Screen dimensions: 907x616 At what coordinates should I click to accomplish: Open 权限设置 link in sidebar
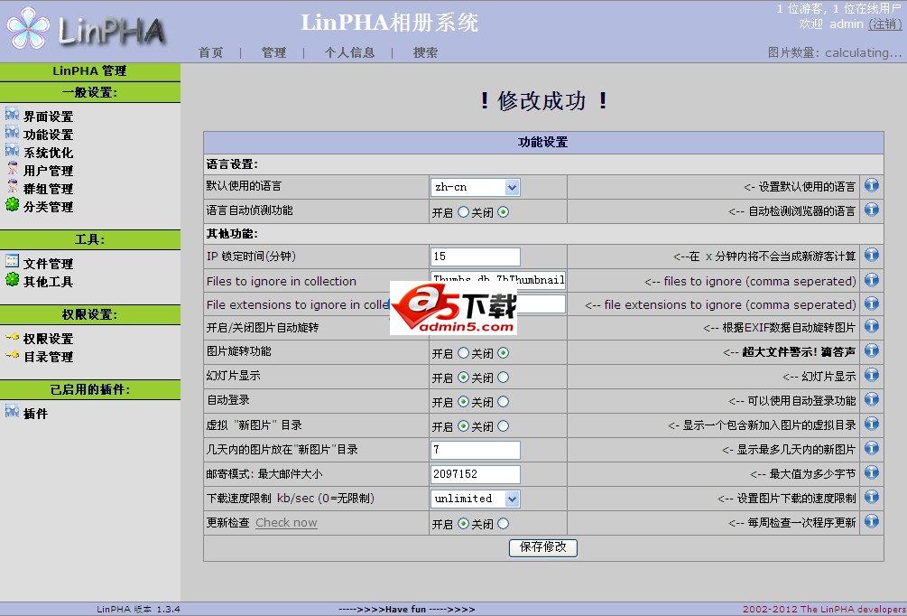coord(48,339)
